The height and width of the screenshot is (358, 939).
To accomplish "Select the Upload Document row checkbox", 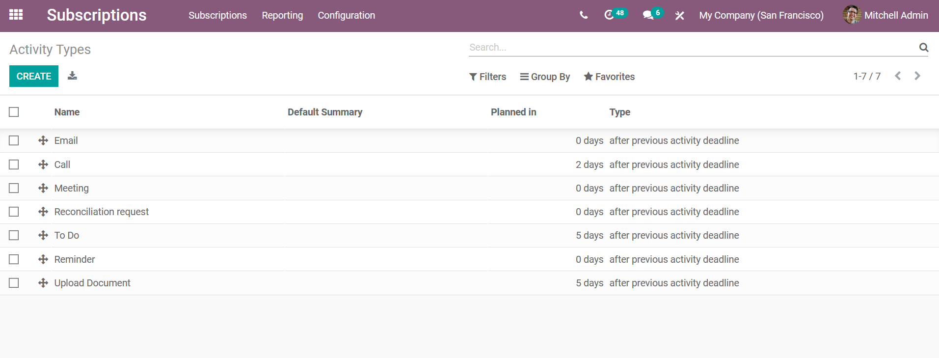I will tap(14, 283).
